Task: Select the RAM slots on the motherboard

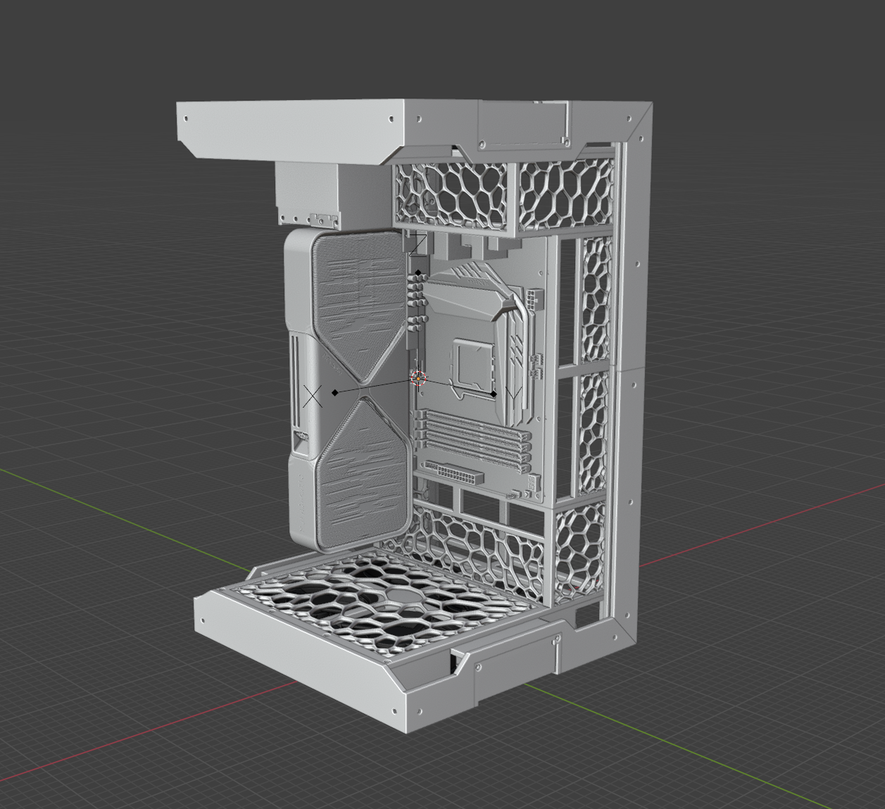Action: coord(472,441)
